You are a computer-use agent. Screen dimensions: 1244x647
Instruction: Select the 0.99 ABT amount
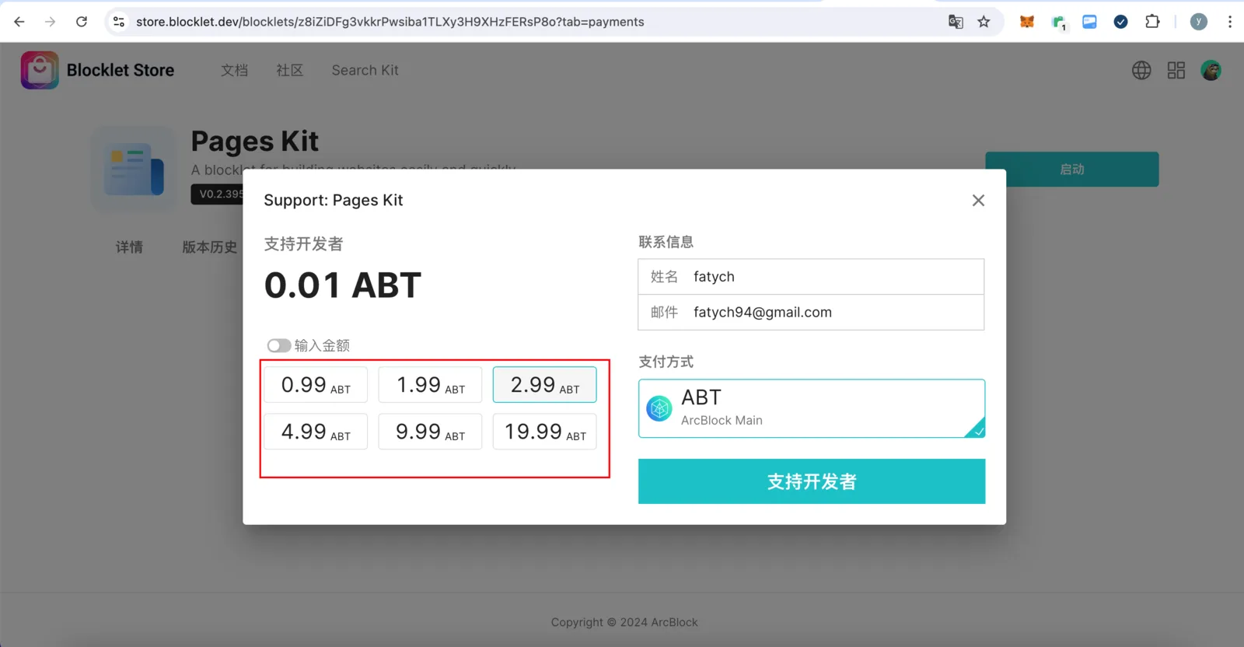(316, 385)
